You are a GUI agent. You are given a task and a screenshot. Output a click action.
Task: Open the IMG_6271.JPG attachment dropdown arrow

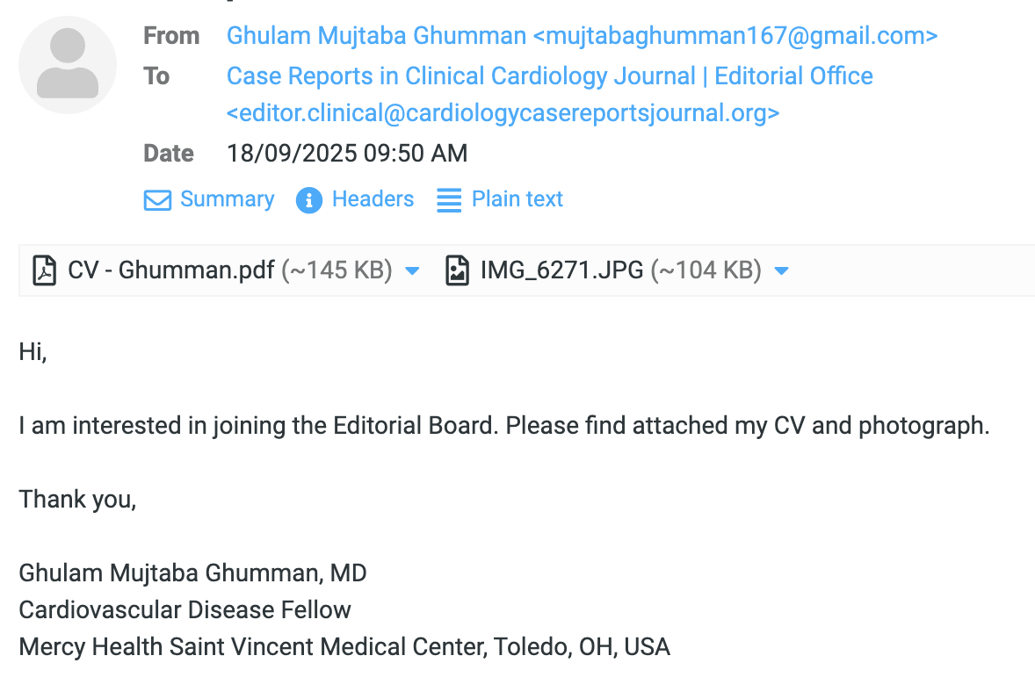pyautogui.click(x=781, y=270)
